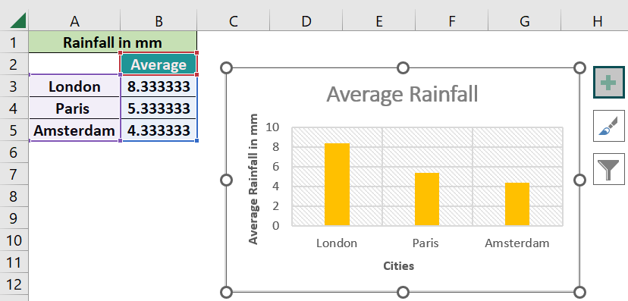Select the cell with value 5.333333

159,108
